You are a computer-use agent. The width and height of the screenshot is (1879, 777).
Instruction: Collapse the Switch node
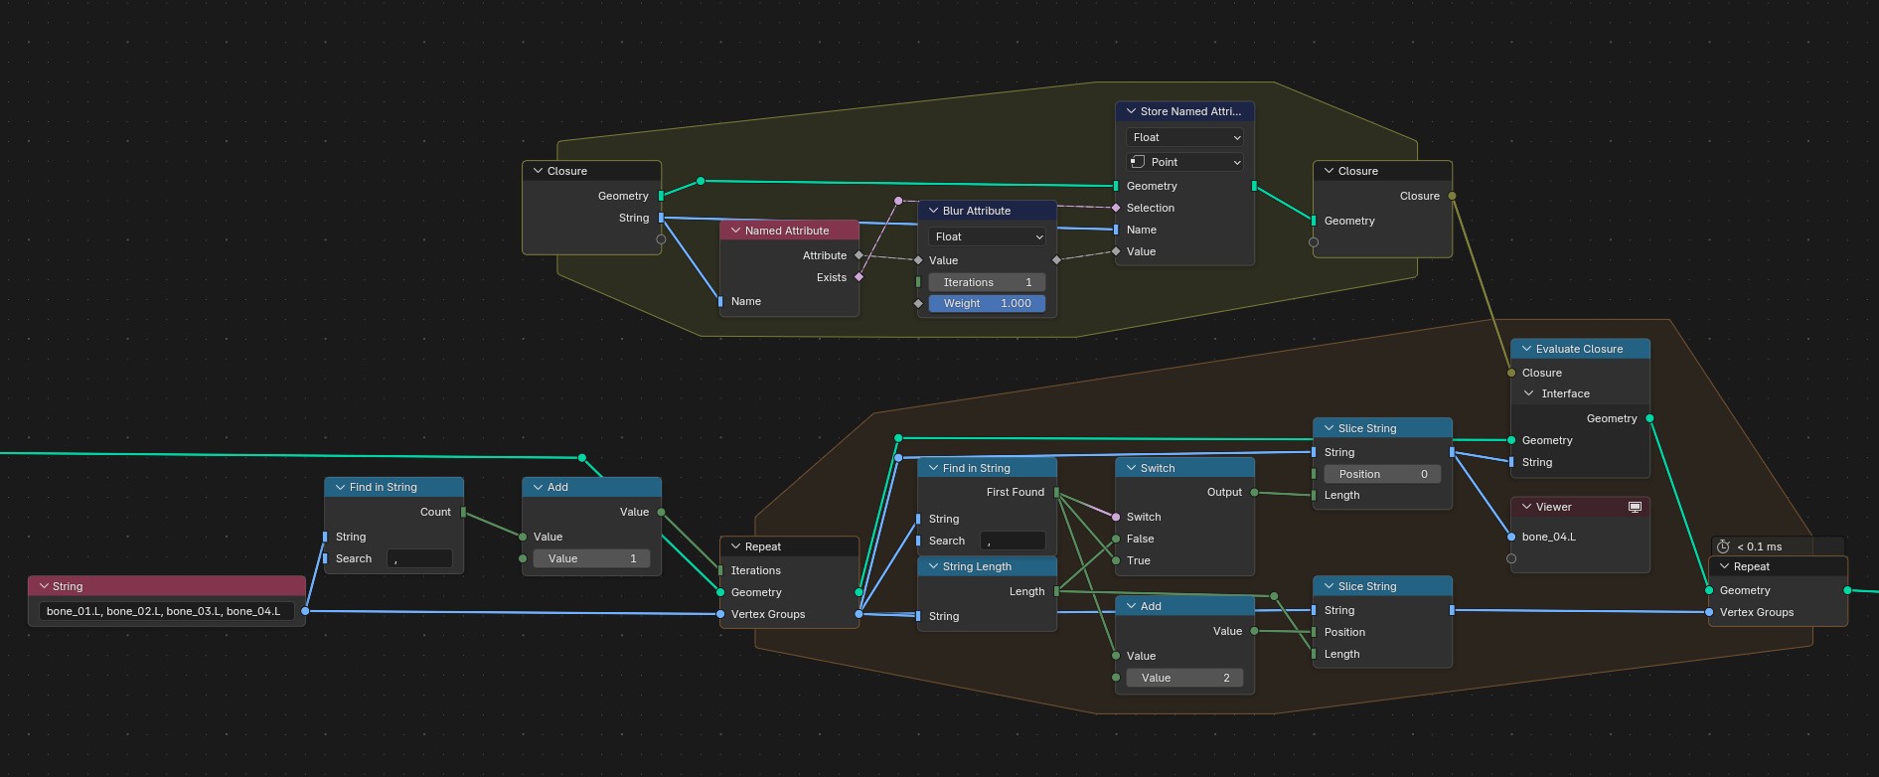pos(1131,468)
